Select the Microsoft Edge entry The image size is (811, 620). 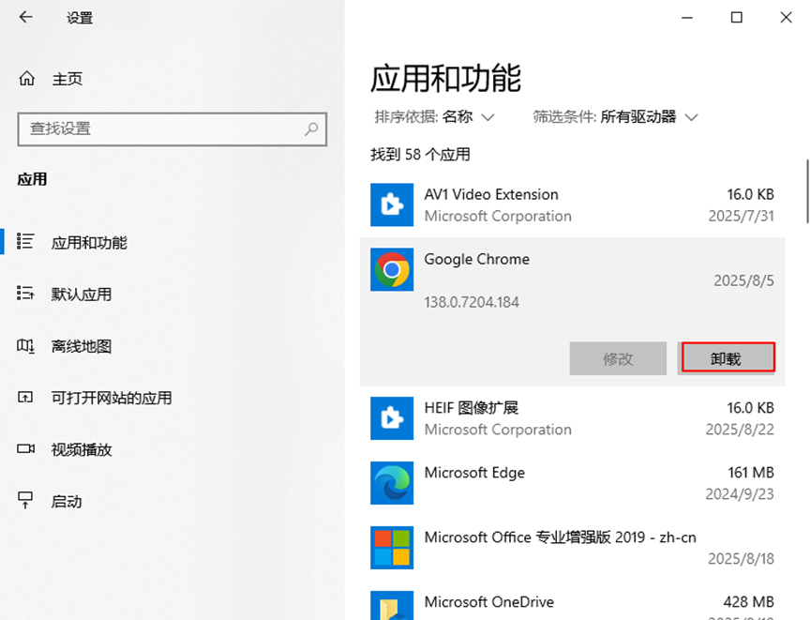pos(572,483)
